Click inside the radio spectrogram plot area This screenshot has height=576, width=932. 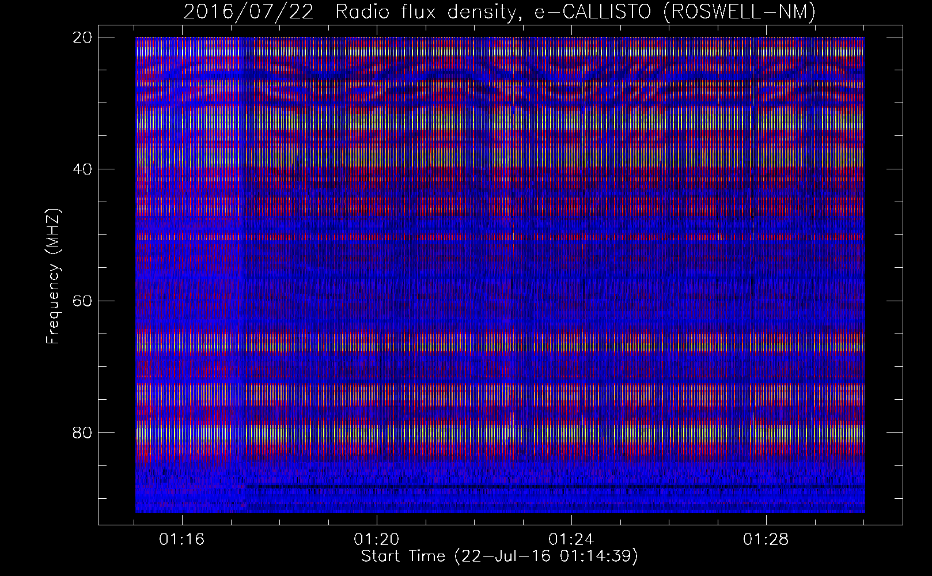[500, 275]
